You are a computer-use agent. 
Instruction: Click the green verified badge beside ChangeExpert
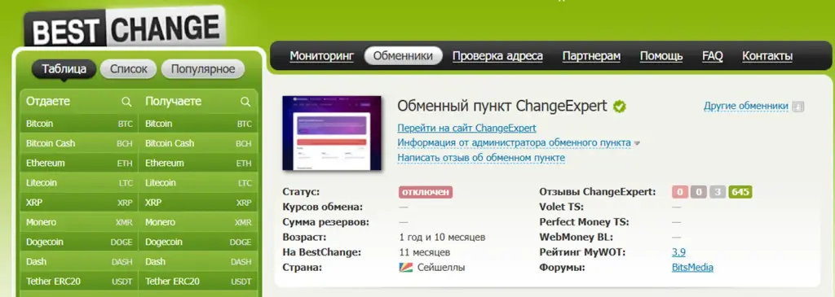tap(620, 107)
